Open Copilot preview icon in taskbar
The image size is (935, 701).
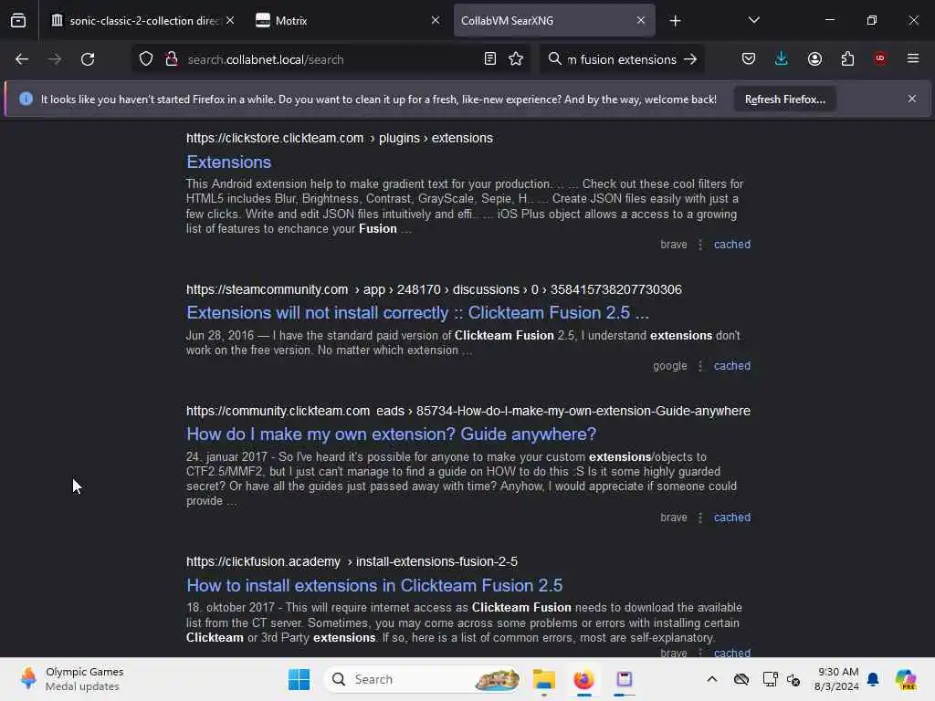coord(906,679)
